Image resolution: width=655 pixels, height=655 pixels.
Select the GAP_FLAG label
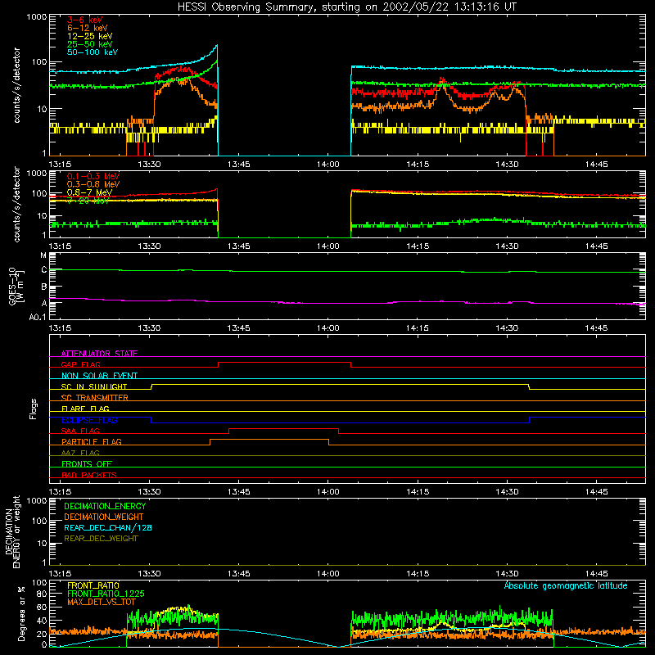pyautogui.click(x=80, y=364)
